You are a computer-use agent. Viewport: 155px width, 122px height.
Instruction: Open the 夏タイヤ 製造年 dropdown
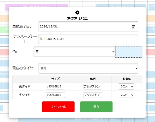126,86
